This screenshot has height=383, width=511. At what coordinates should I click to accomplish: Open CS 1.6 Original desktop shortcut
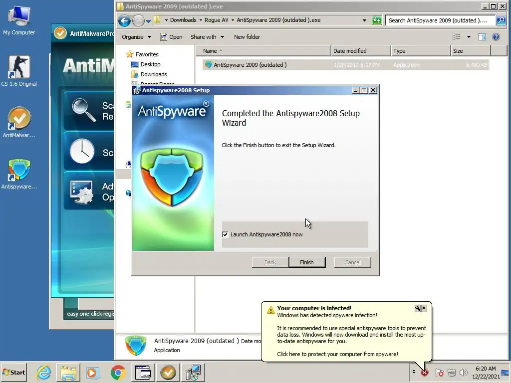19,71
